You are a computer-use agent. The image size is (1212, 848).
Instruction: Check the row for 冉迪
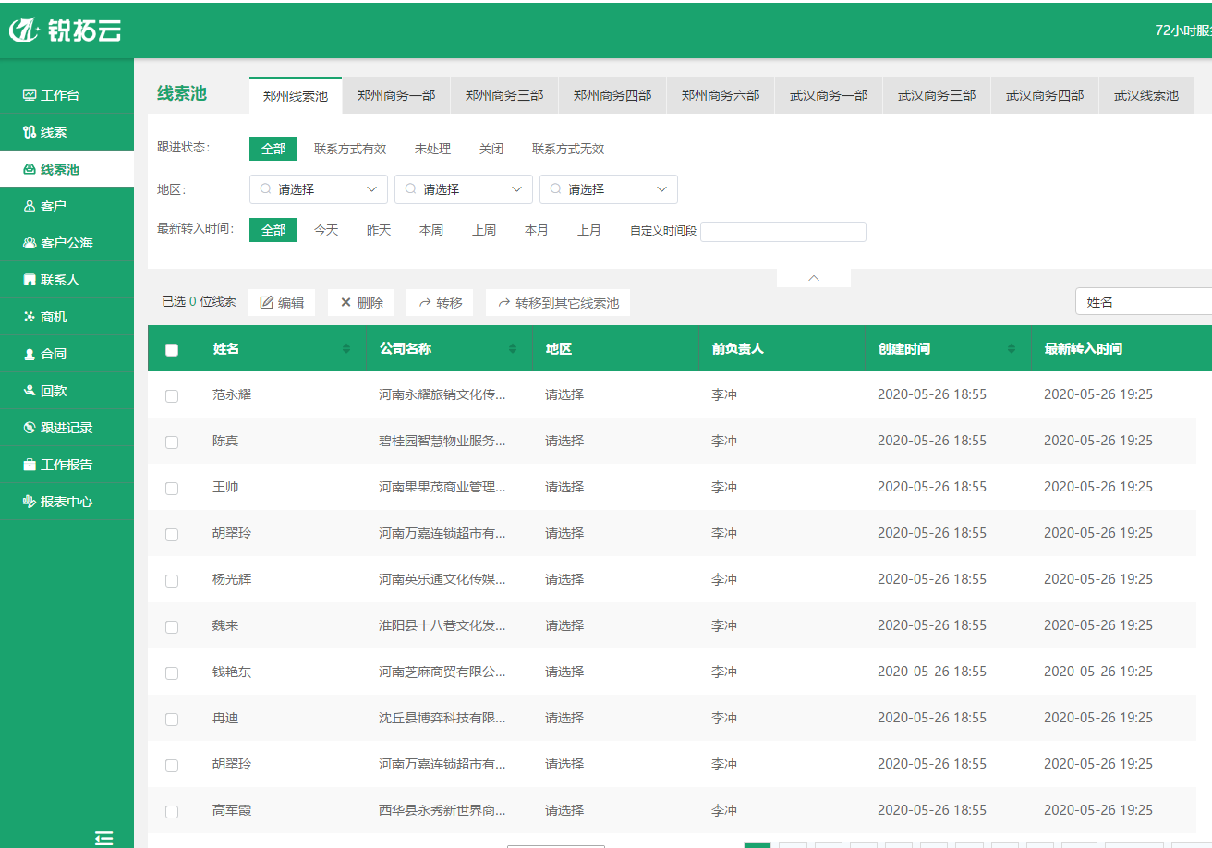tap(172, 719)
